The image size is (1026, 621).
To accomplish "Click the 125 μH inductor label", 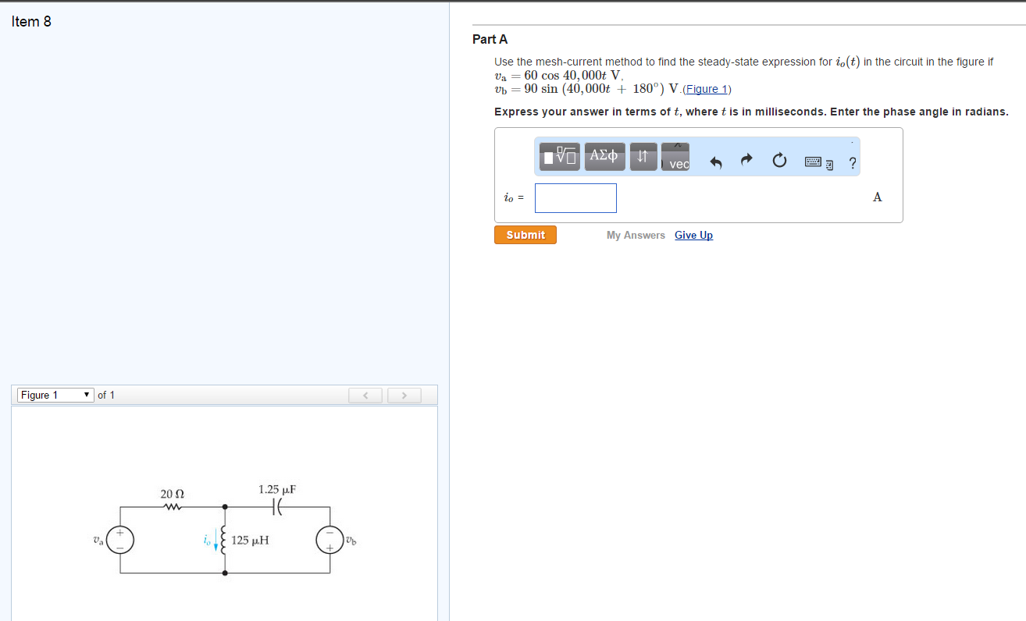I will (250, 540).
